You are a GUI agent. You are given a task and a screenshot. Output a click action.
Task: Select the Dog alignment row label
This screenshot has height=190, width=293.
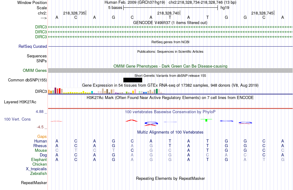click(x=43, y=155)
